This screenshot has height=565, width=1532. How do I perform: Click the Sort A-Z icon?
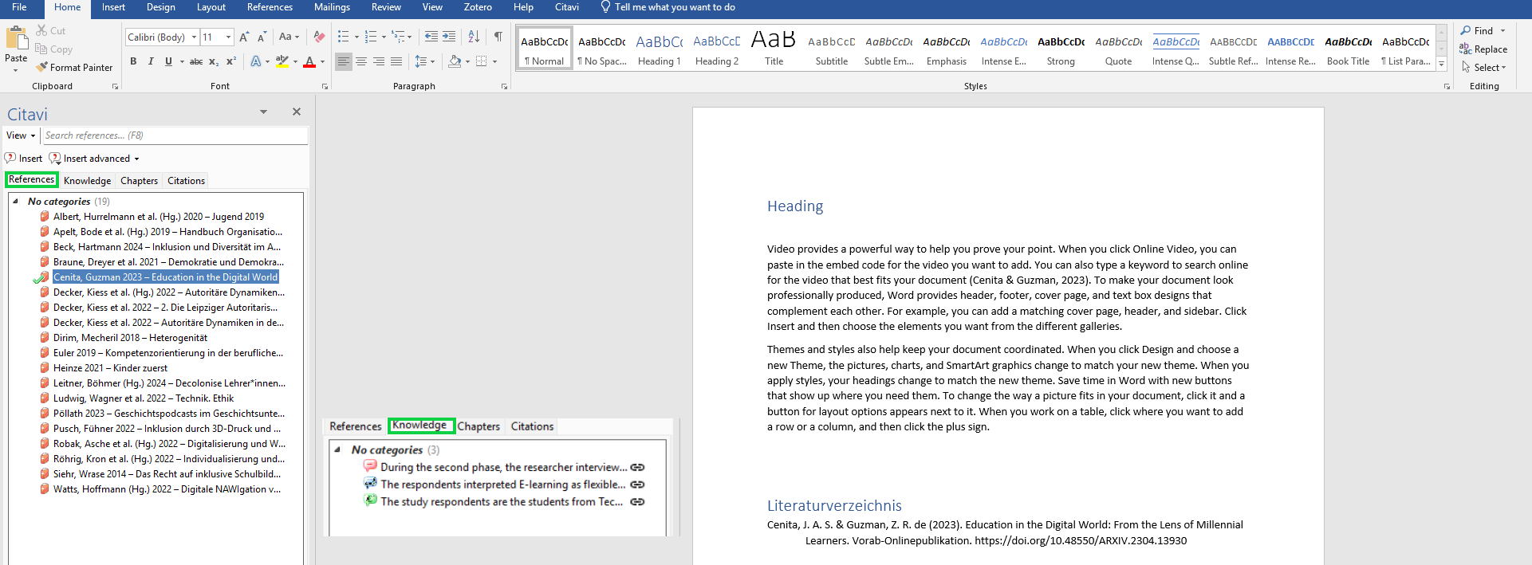474,37
